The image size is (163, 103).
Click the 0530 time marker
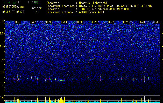tap(157, 22)
